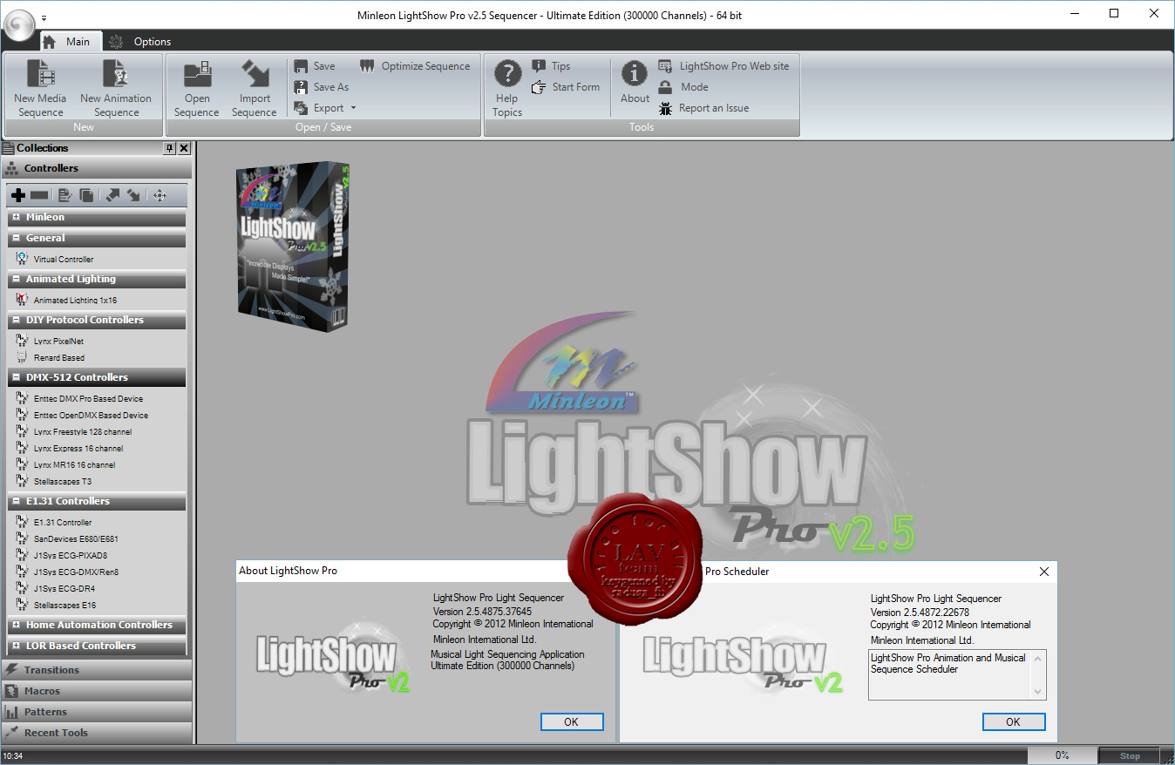Open the Start Form
Image resolution: width=1175 pixels, height=765 pixels.
566,87
